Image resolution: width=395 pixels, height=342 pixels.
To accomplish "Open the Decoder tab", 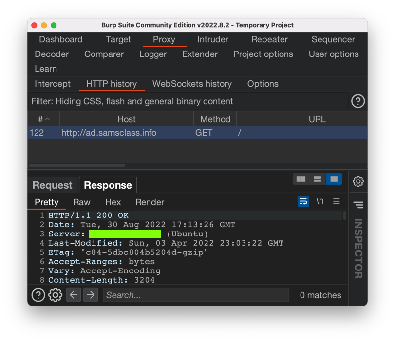I will tap(52, 54).
